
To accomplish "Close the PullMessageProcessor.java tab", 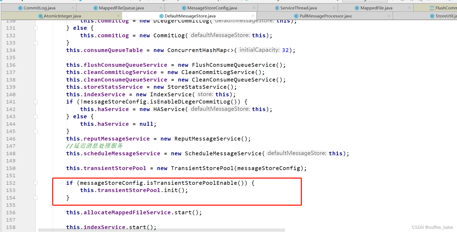I will point(389,16).
